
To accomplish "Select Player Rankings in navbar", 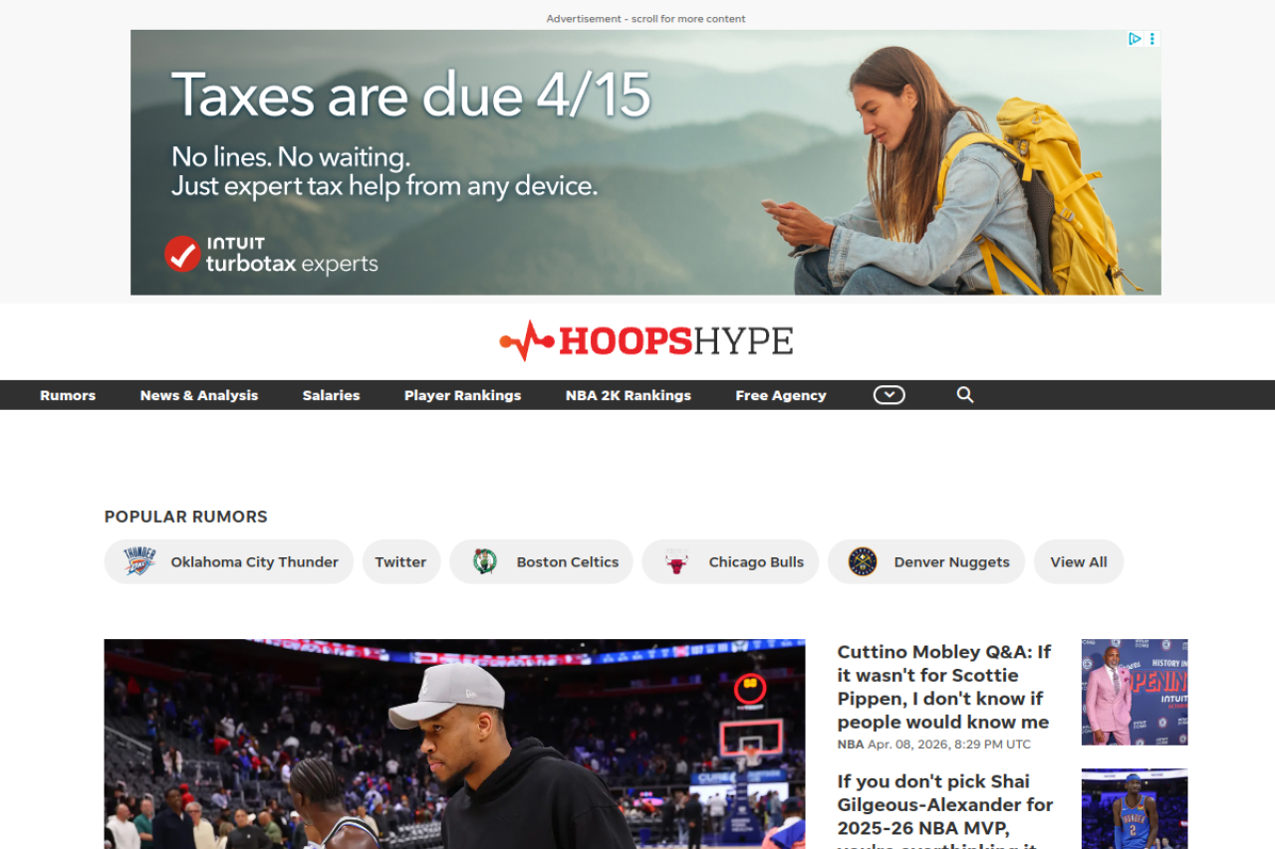I will (x=462, y=395).
